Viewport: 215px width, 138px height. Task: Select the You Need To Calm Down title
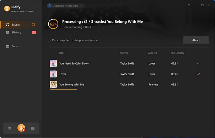point(74,64)
